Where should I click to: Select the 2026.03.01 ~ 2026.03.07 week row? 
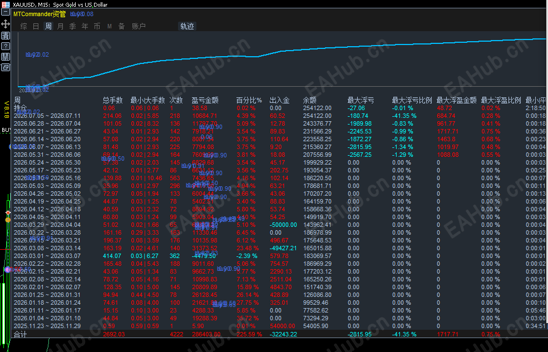pyautogui.click(x=279, y=256)
